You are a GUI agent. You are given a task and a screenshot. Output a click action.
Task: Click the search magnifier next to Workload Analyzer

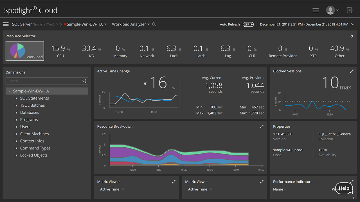[x=154, y=24]
